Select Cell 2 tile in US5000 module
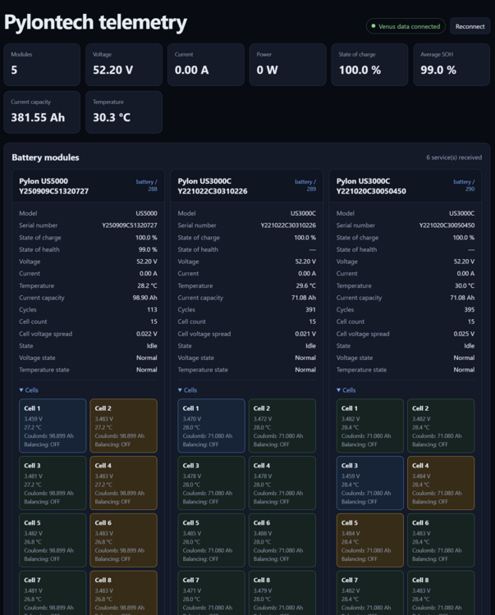The image size is (495, 615). pyautogui.click(x=124, y=426)
